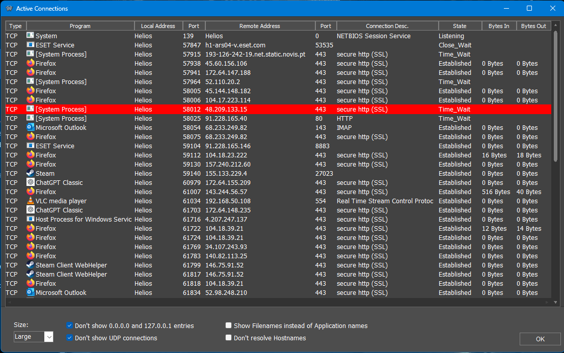Click Firefox icon in the 172.64.147.188 row
This screenshot has height=353, width=564.
pyautogui.click(x=30, y=72)
